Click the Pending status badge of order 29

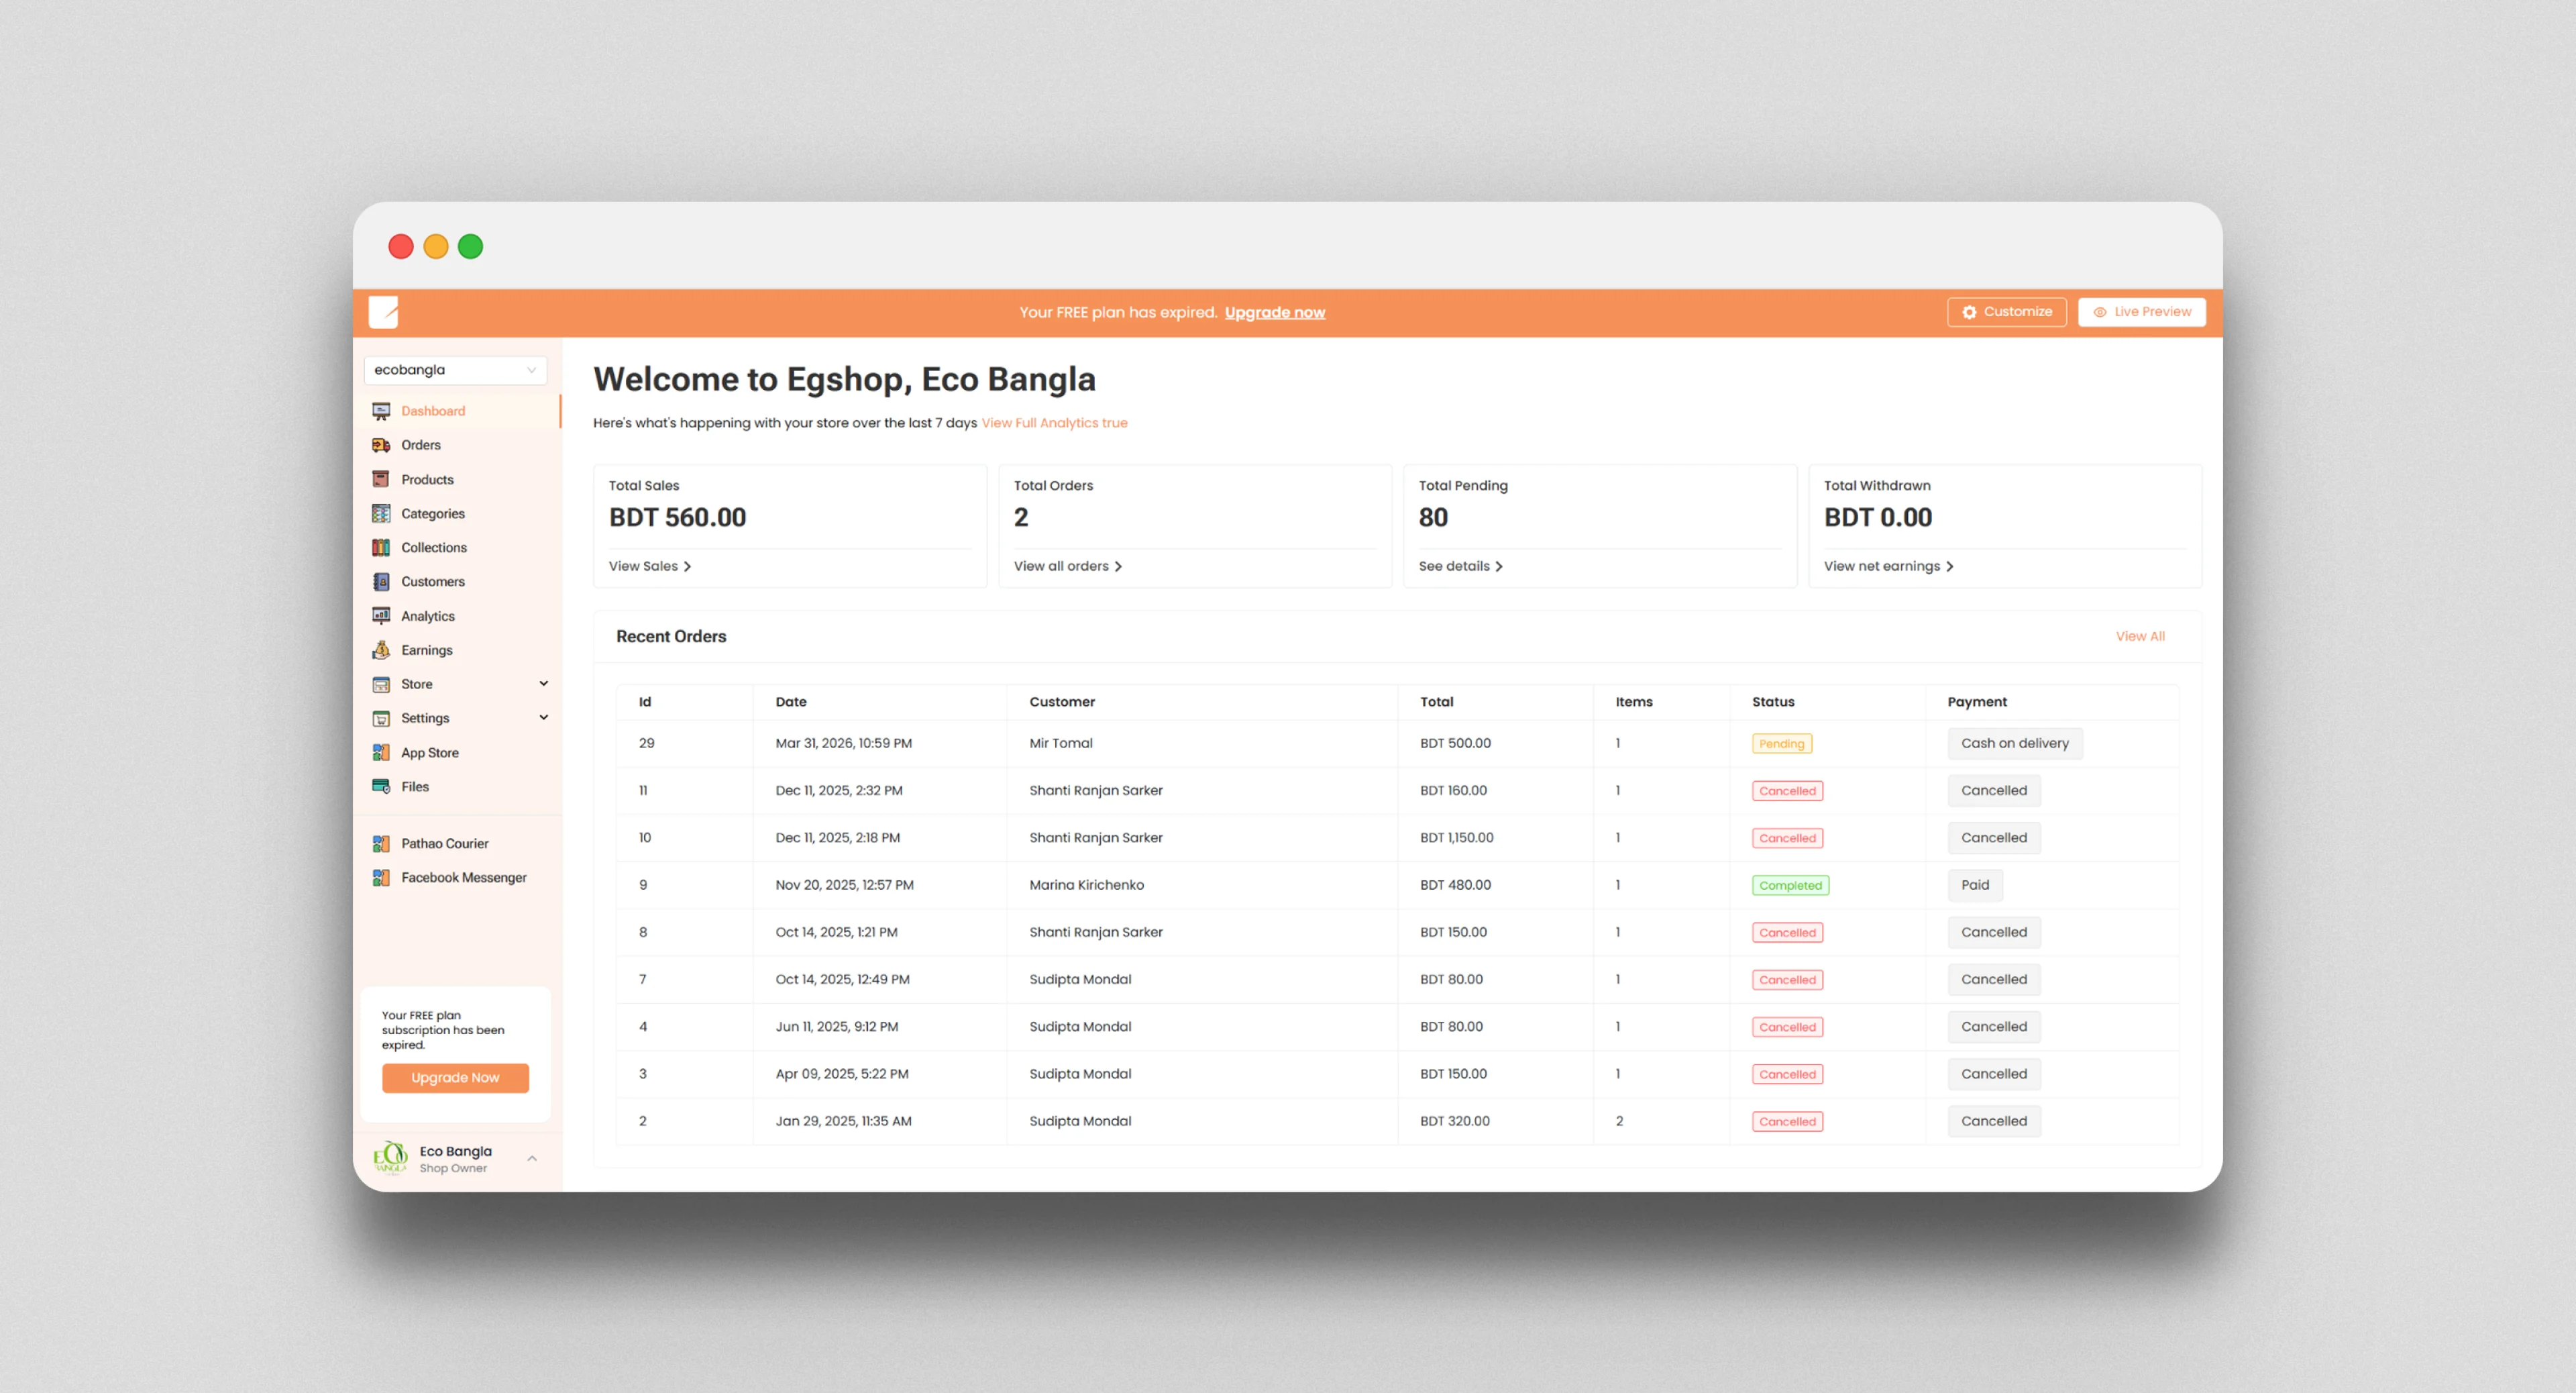tap(1782, 744)
